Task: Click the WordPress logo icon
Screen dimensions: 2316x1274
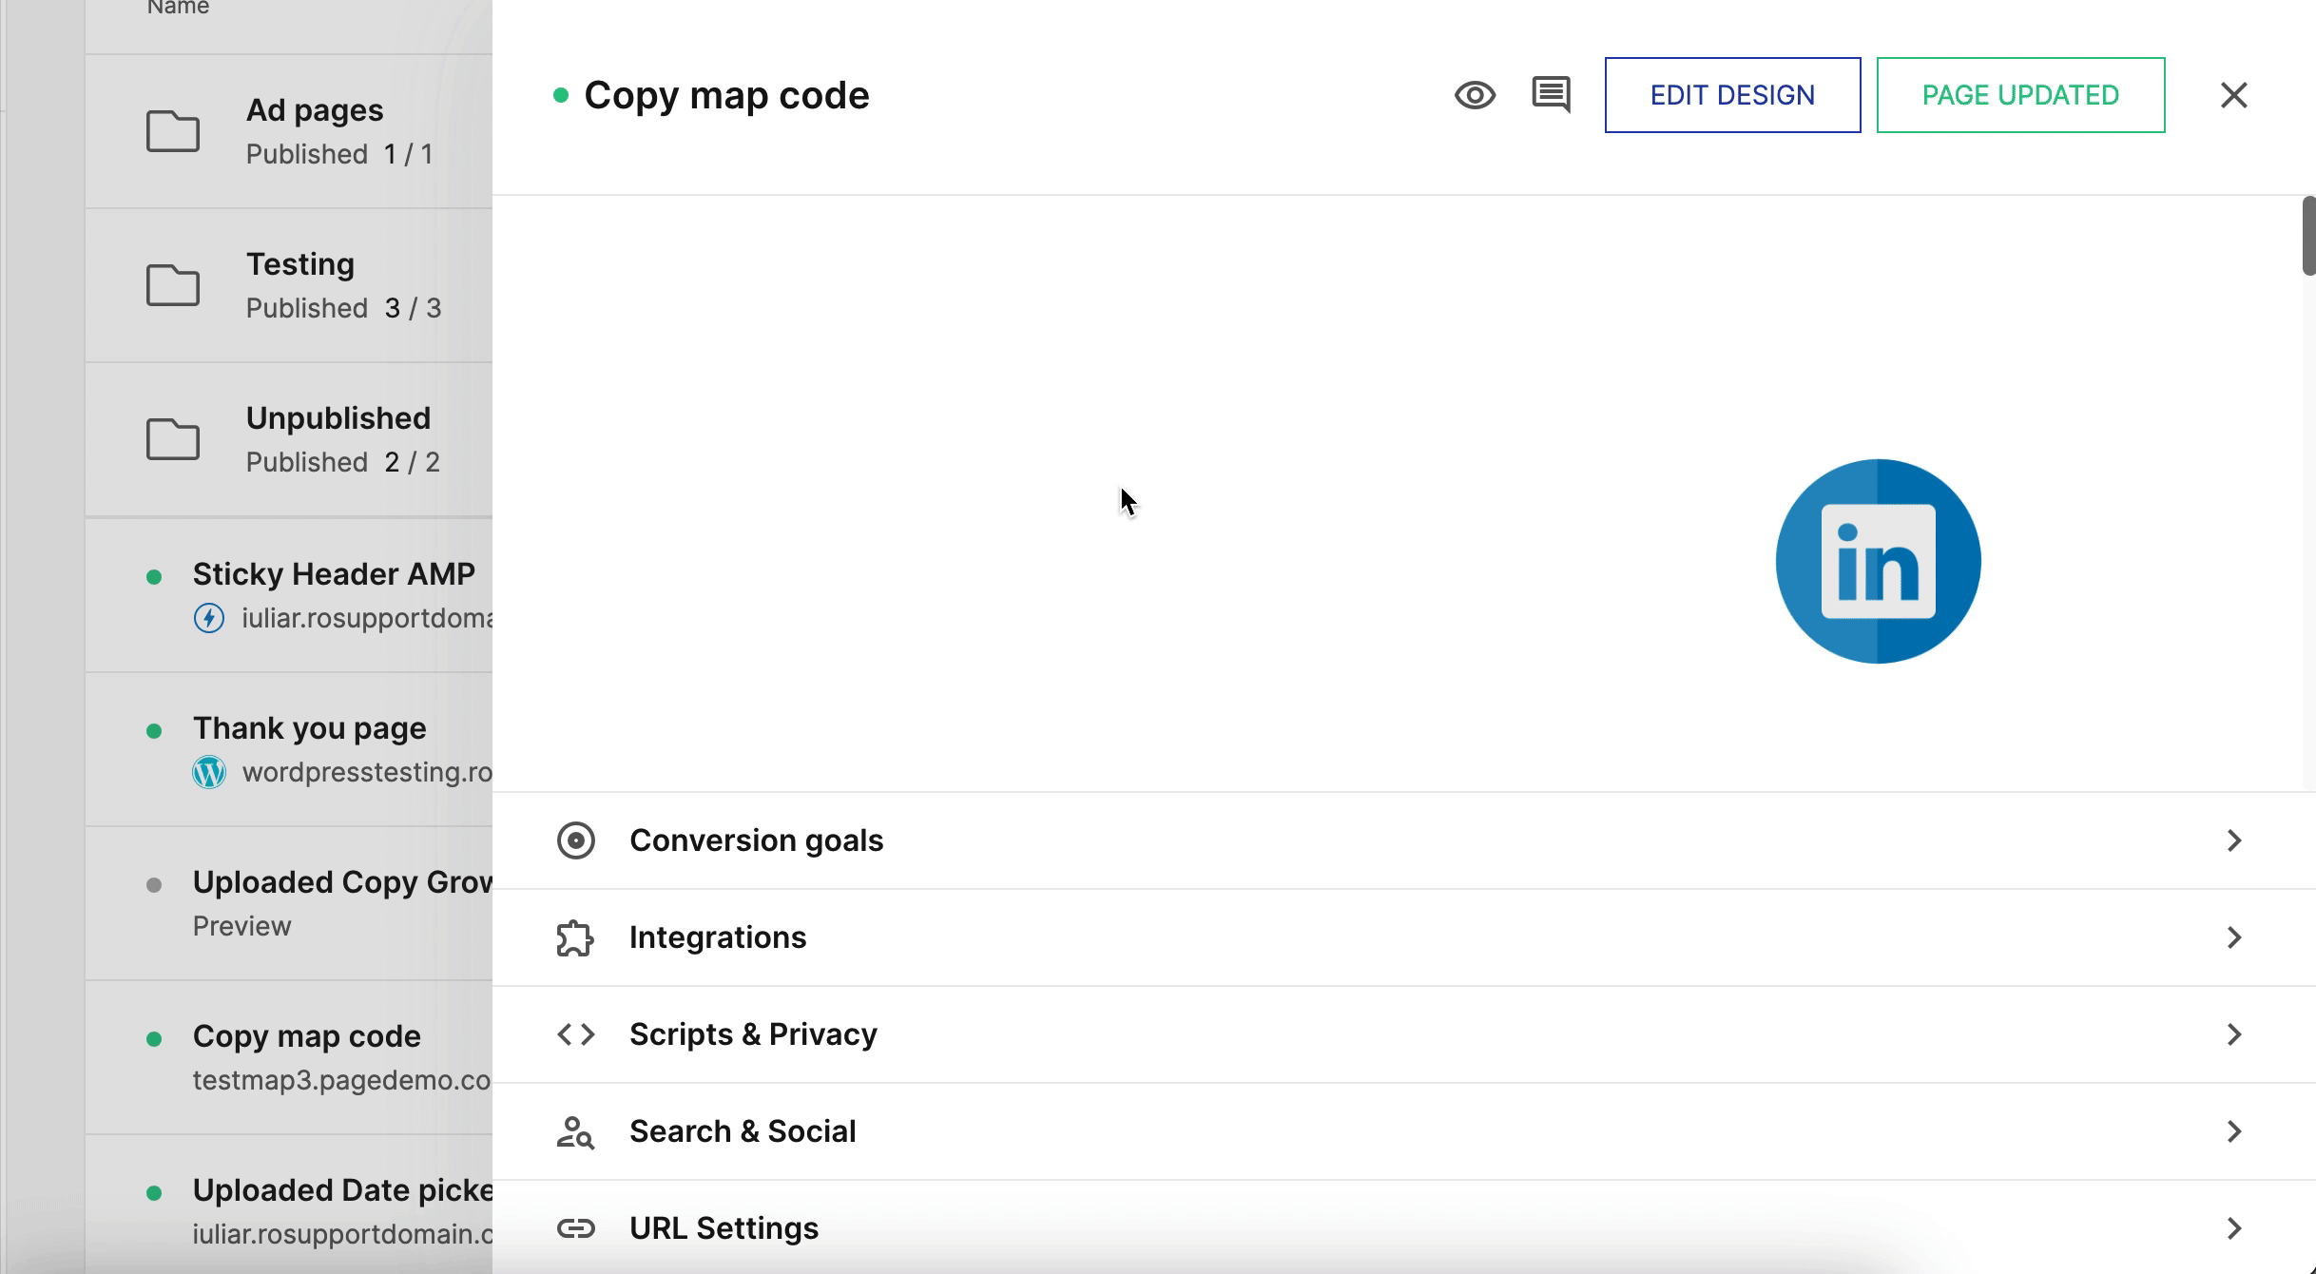Action: click(x=208, y=772)
